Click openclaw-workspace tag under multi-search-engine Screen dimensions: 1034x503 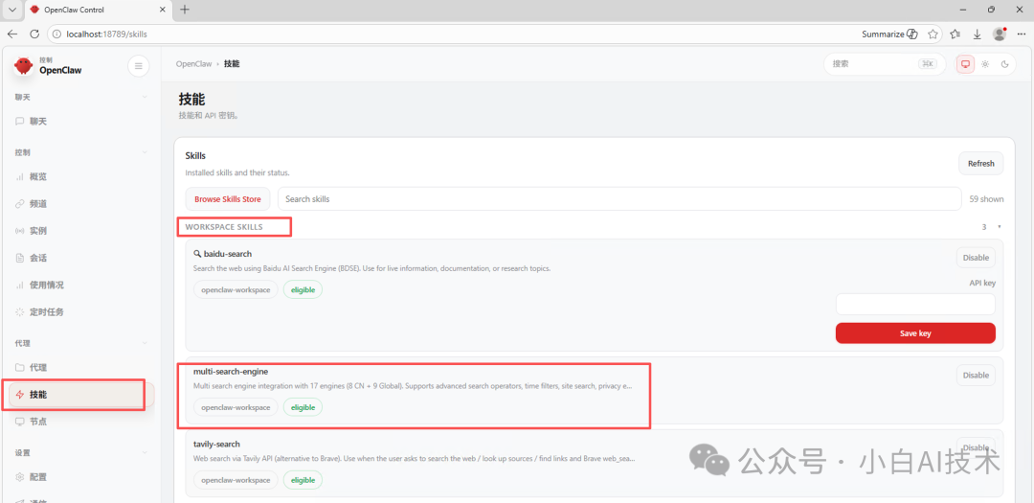pos(236,407)
